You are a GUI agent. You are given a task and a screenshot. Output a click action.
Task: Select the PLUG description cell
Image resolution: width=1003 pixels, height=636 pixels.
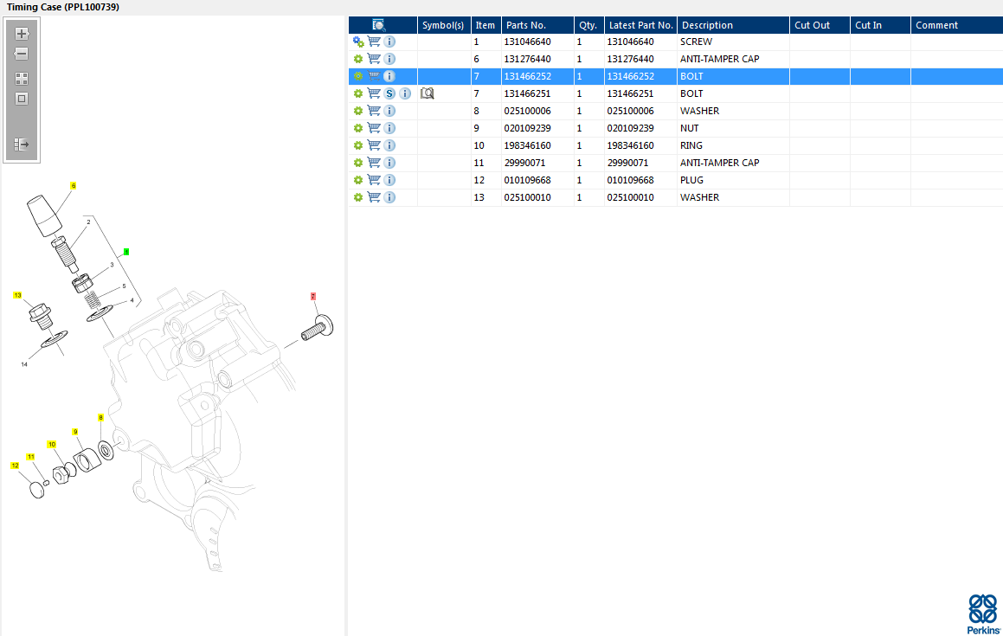tap(733, 180)
